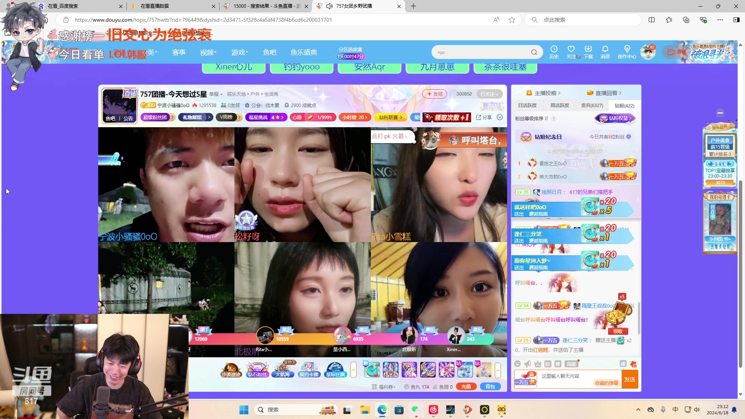This screenshot has height=419, width=745.
Task: Click the 充值 recharge button
Action: 466,386
